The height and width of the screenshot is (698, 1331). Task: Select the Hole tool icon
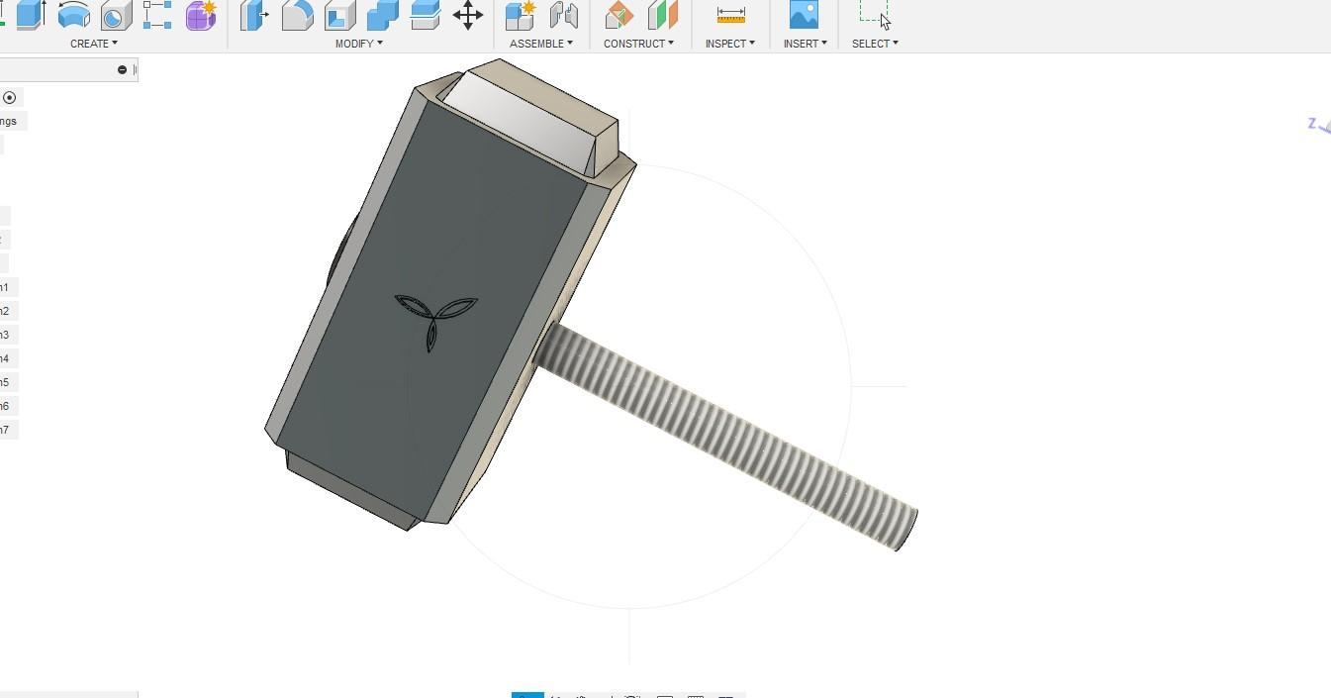116,15
